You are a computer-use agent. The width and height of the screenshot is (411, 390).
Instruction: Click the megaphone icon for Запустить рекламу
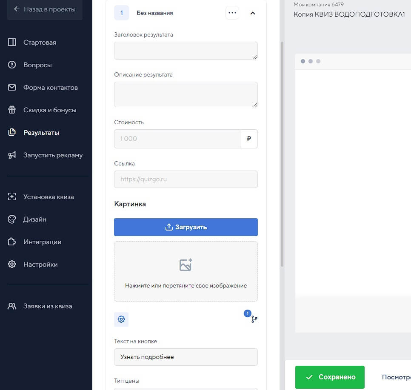(12, 155)
